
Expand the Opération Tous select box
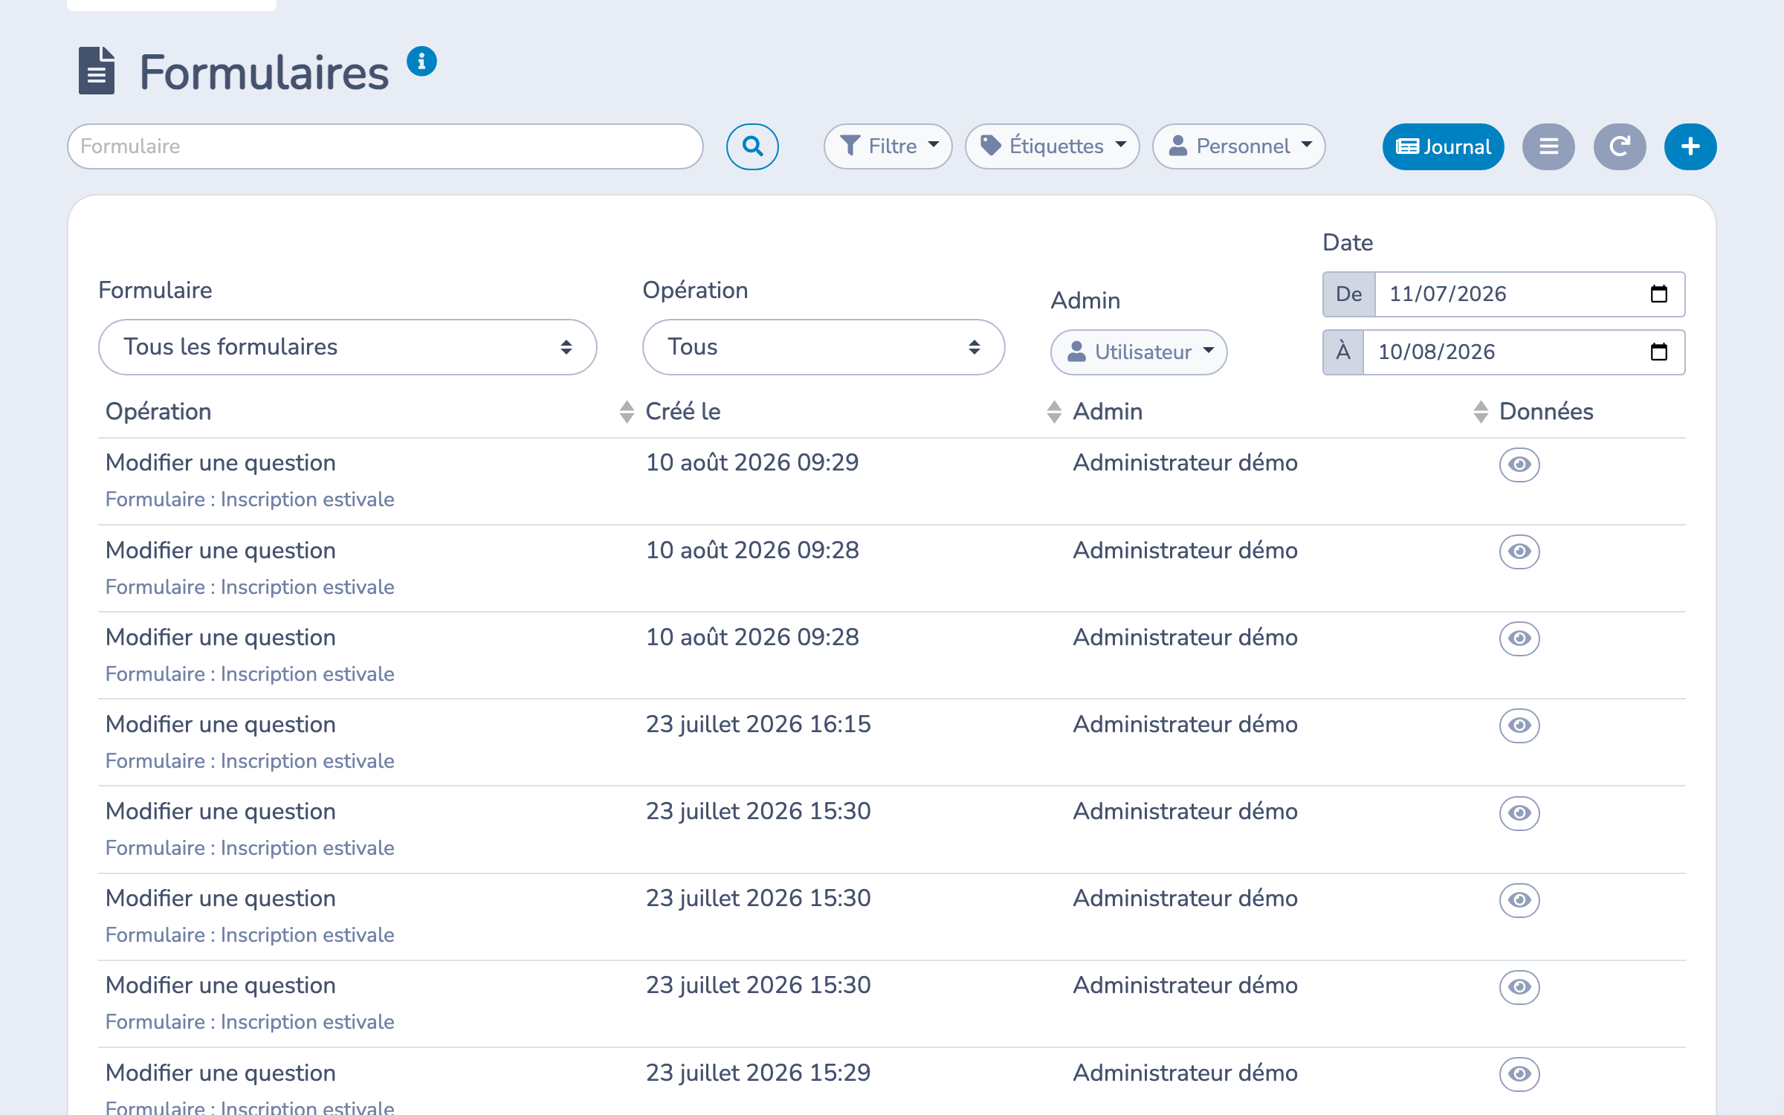[x=824, y=347]
